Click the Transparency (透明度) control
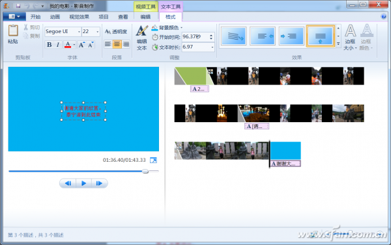Image resolution: width=391 pixels, height=245 pixels. tap(116, 32)
